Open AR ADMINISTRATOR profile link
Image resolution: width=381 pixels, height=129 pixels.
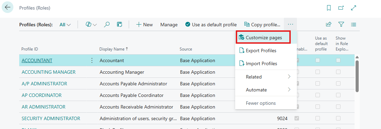[x=44, y=107]
